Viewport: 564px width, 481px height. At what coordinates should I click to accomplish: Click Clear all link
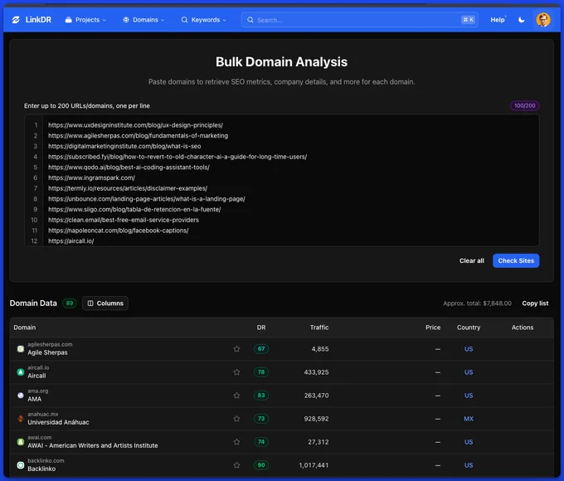[472, 260]
